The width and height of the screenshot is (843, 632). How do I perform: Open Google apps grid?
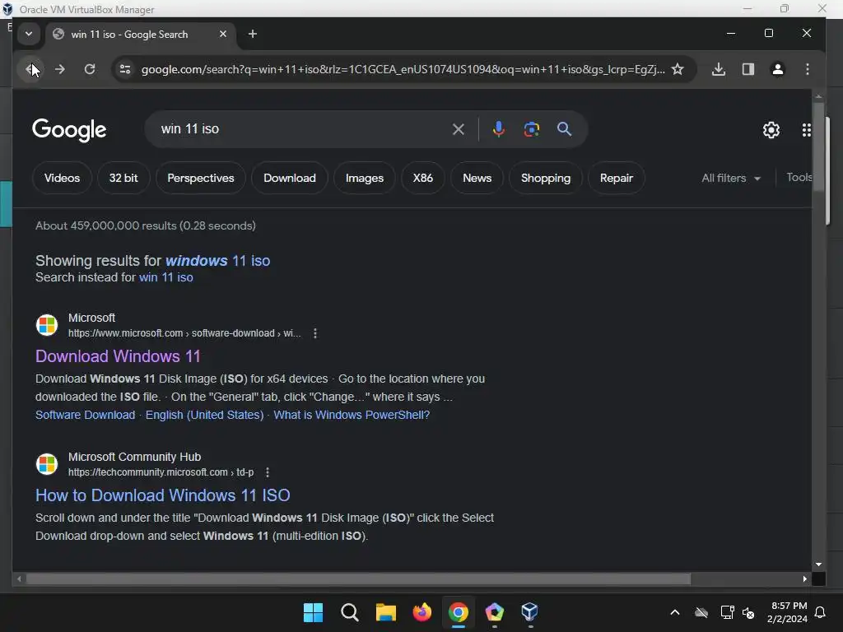coord(807,129)
